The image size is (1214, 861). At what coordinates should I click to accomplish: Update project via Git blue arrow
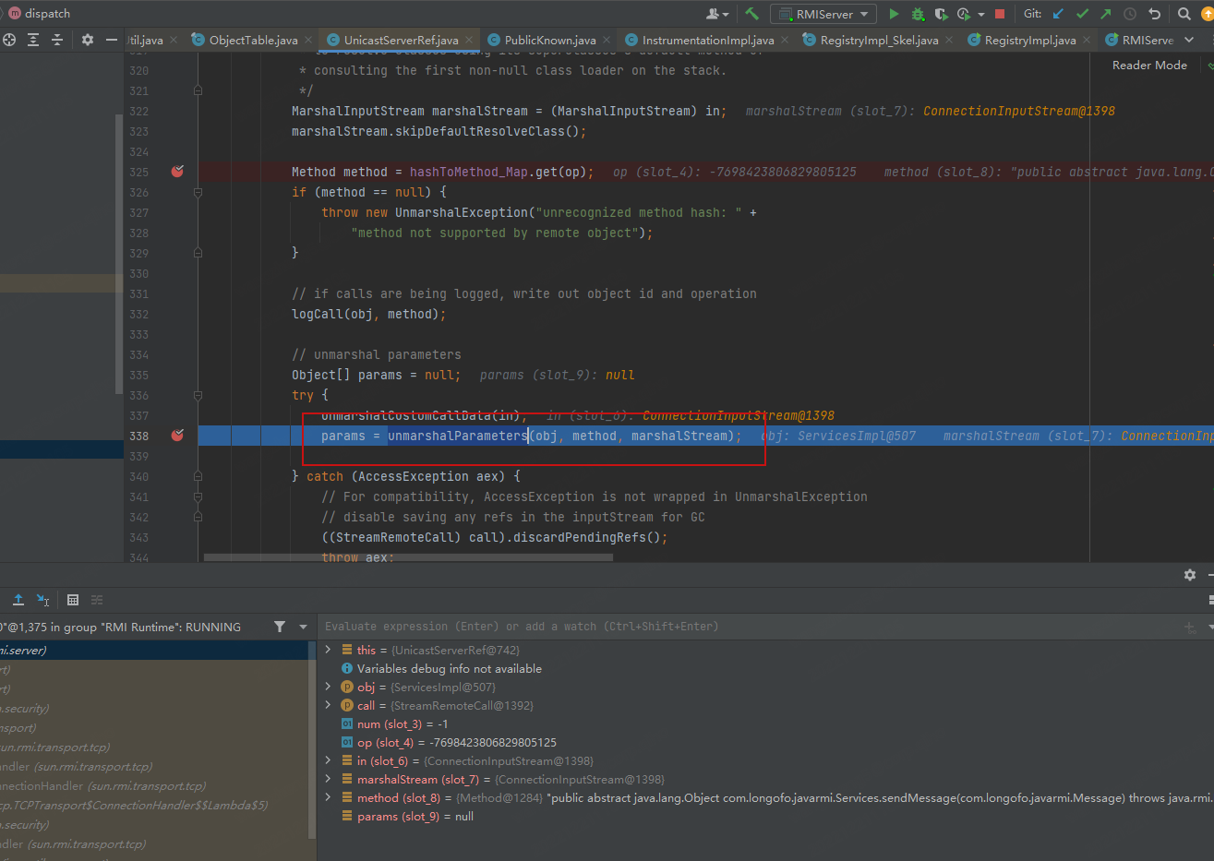tap(1058, 14)
